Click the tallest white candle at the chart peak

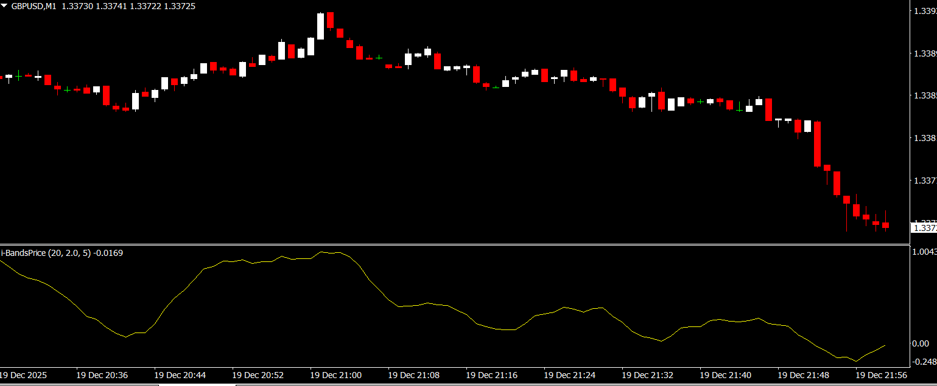(x=320, y=26)
